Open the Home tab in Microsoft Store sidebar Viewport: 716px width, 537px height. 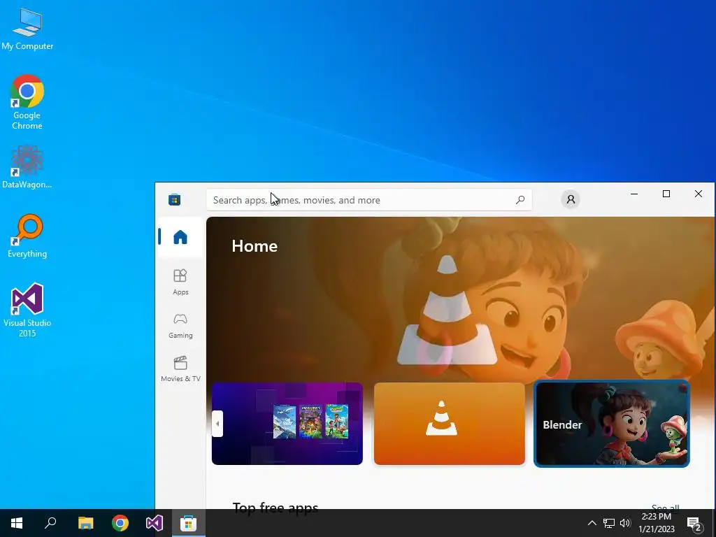180,237
